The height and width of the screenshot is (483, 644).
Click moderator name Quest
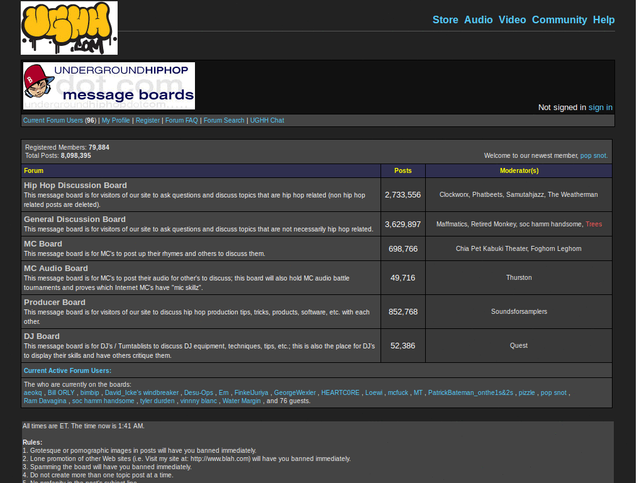pyautogui.click(x=519, y=346)
